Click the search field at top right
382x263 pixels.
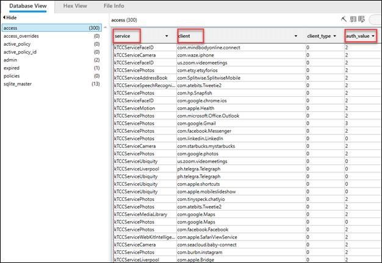[375, 19]
